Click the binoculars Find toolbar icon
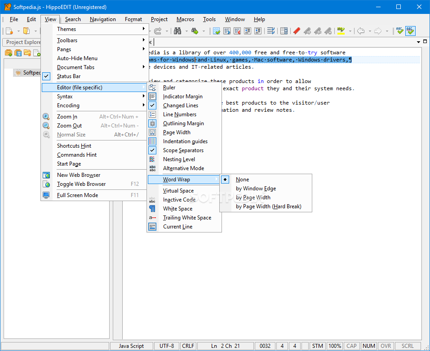The image size is (430, 351). 177,31
